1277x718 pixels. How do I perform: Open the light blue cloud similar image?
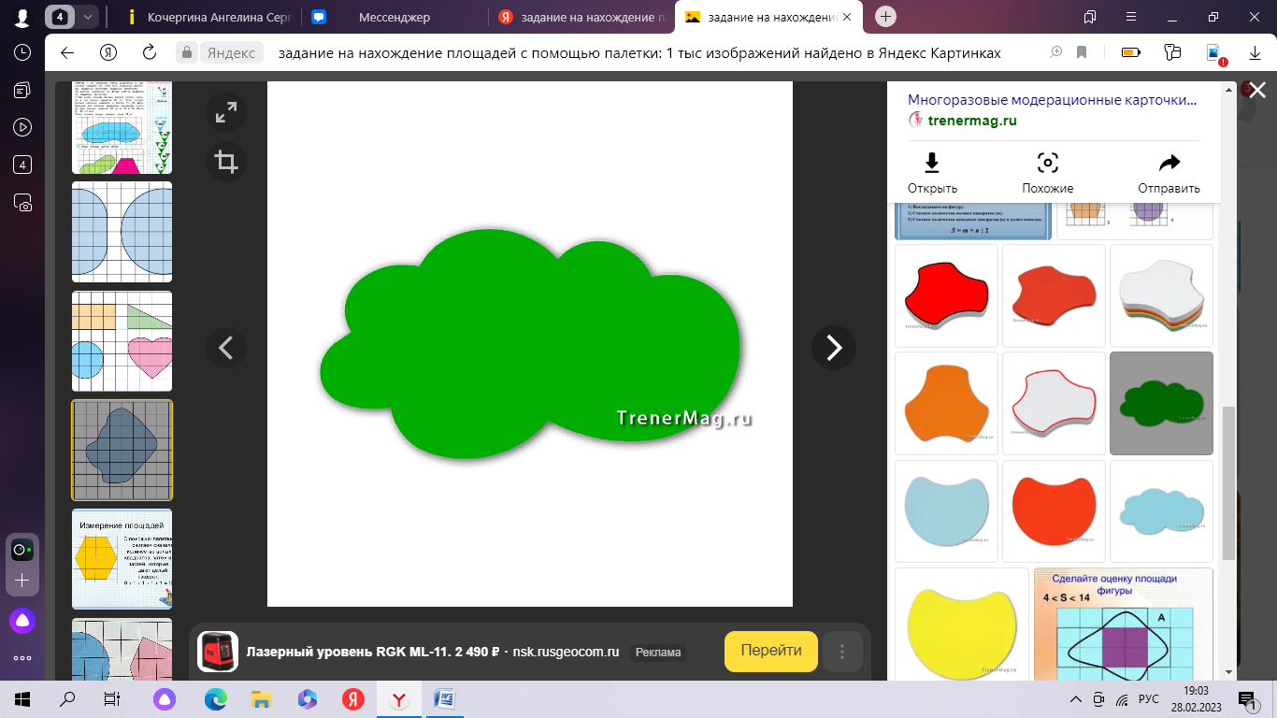[1161, 511]
